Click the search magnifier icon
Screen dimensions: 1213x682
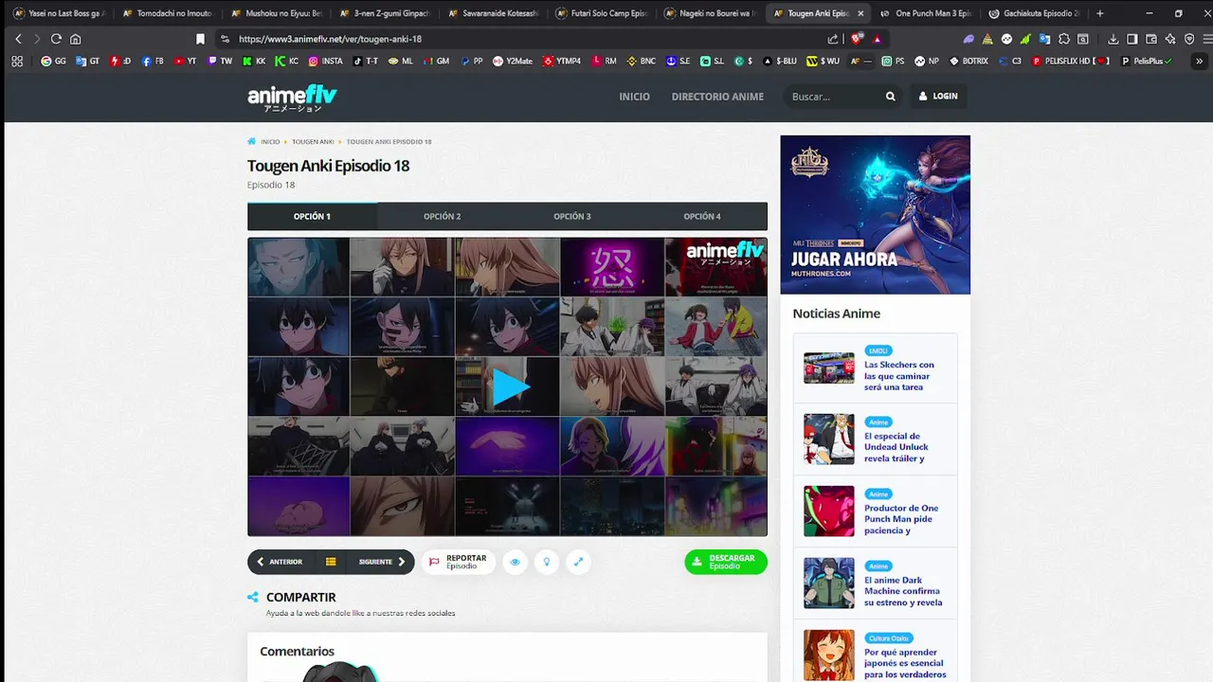[x=891, y=97]
